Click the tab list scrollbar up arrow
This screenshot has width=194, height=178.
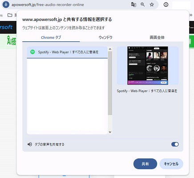(x=110, y=49)
